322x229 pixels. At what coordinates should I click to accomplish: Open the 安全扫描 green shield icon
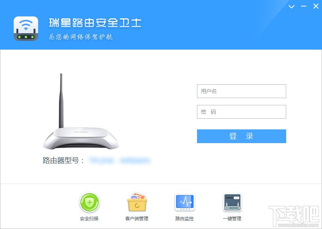pyautogui.click(x=89, y=202)
